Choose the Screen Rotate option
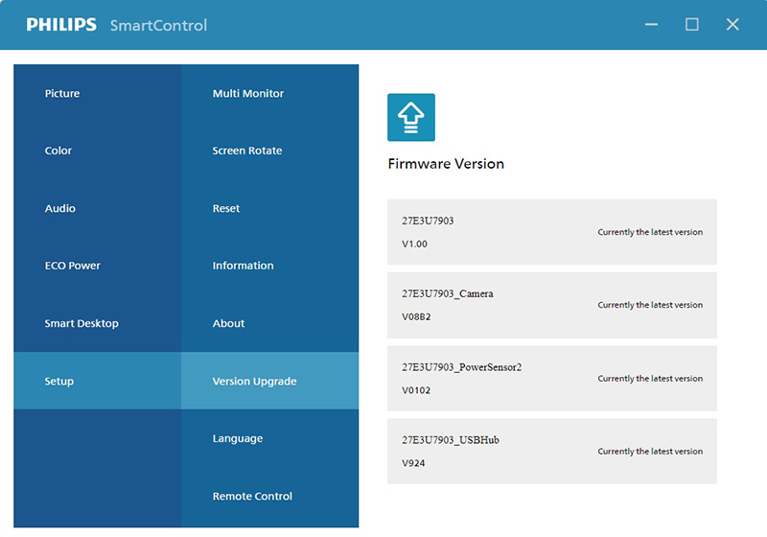Screen dimensions: 767x537 pos(247,152)
